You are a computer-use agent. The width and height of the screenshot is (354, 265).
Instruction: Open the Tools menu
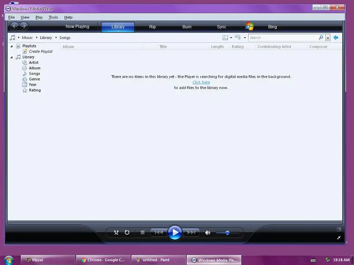coord(53,17)
